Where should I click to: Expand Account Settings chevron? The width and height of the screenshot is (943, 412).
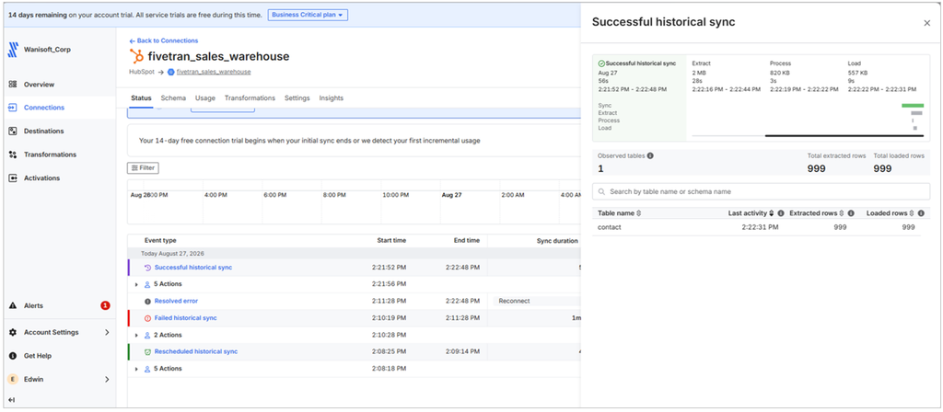coord(107,332)
